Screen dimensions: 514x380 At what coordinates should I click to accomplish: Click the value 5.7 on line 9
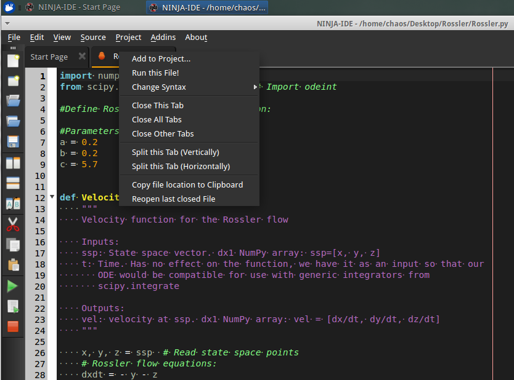pos(89,164)
